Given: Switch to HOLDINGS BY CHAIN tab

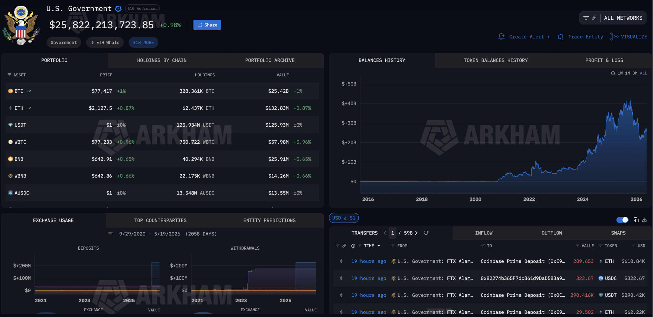Looking at the screenshot, I should click(x=162, y=60).
